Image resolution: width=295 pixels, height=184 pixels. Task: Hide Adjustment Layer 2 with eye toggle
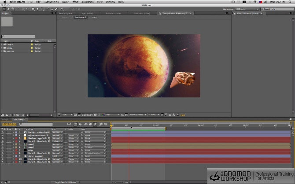(3, 135)
